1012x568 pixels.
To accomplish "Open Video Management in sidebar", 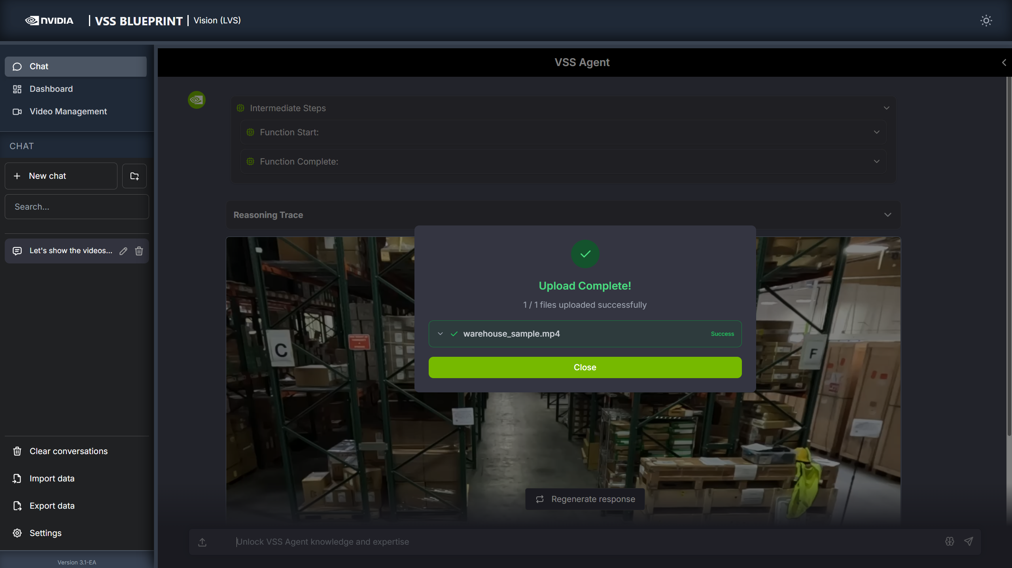I will 68,112.
